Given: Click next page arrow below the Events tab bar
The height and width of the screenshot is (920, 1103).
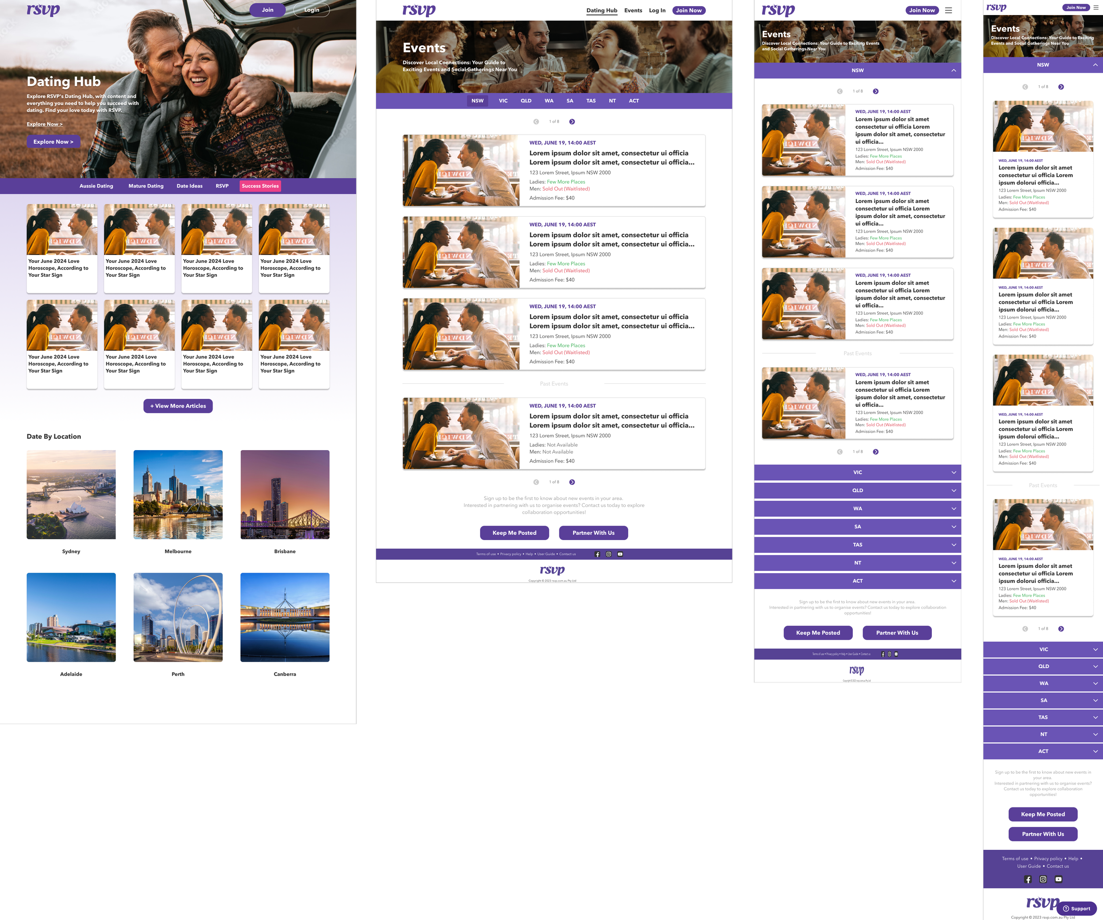Looking at the screenshot, I should 572,122.
